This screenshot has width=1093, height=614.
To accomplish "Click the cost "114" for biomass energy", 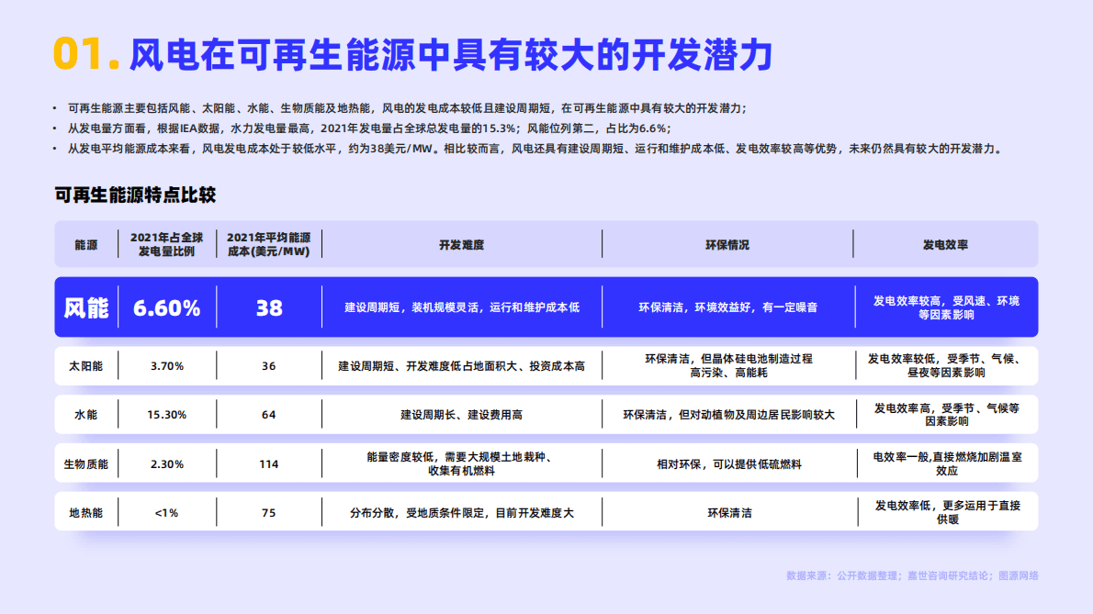I will (268, 463).
